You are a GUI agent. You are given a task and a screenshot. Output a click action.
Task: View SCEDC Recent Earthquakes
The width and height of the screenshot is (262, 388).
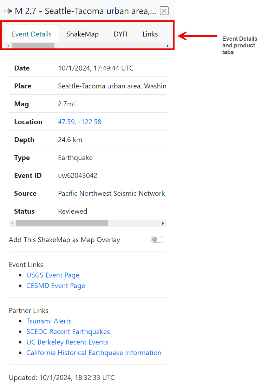[x=68, y=332]
